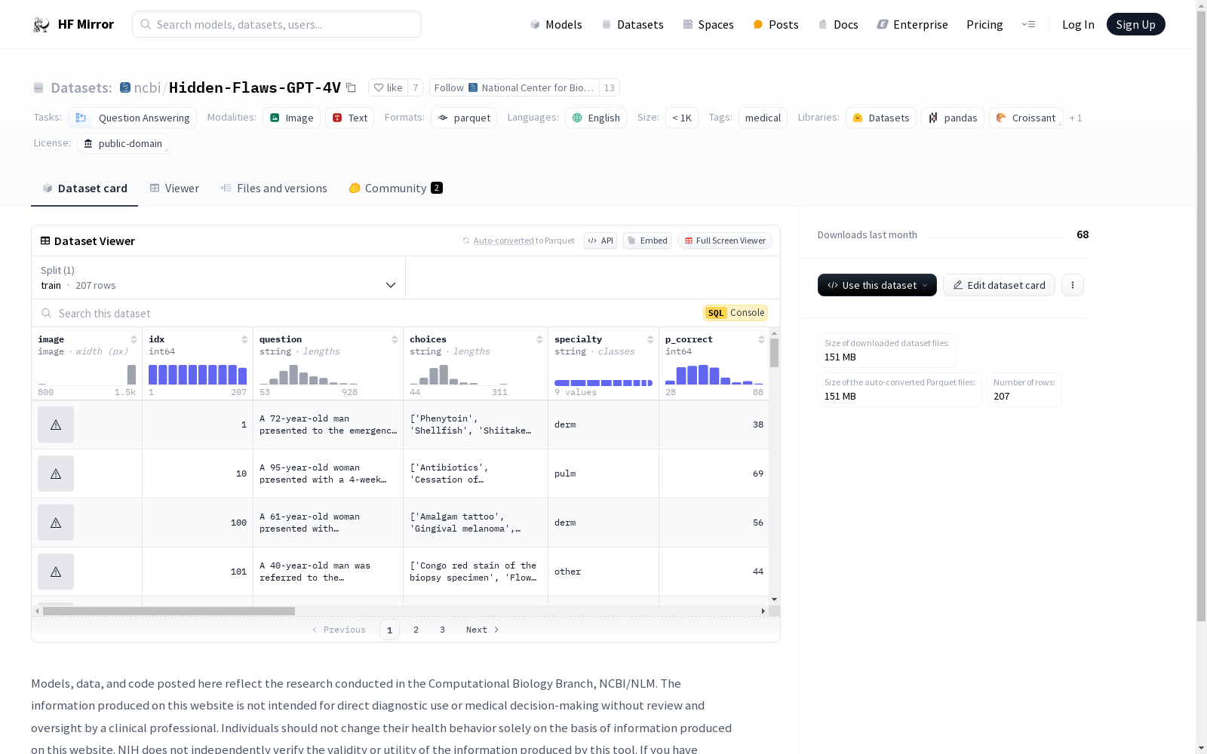1207x754 pixels.
Task: Open the Pricing page
Action: point(984,24)
